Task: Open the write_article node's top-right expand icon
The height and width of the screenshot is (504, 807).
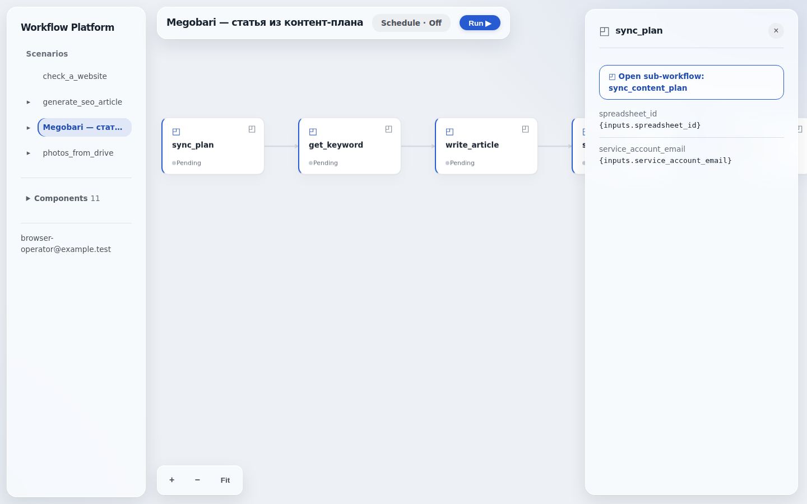Action: [526, 129]
